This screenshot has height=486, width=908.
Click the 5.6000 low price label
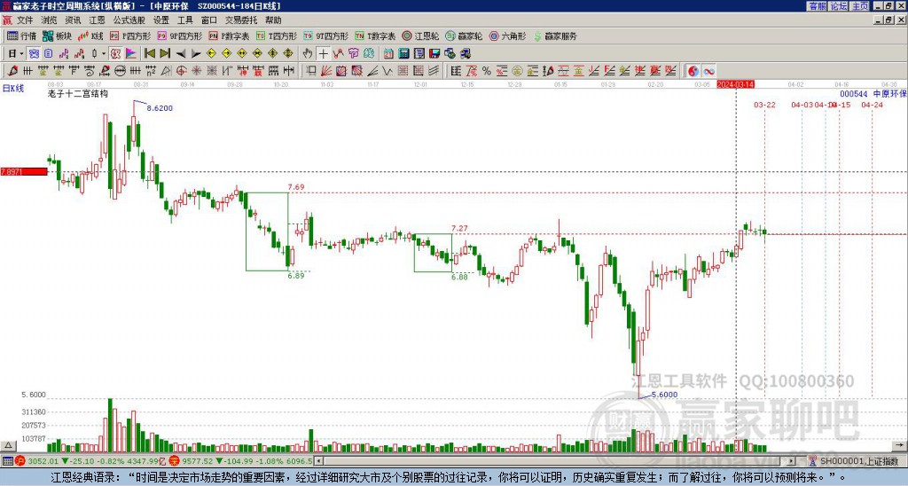pyautogui.click(x=664, y=395)
